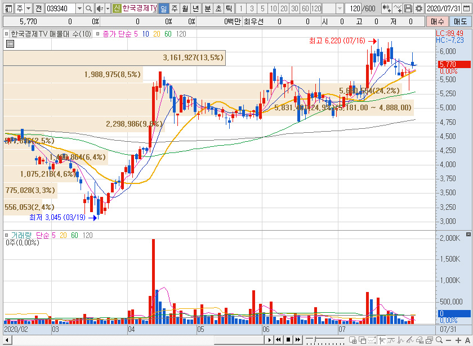
Task: Toggle the 한국경제TV 매물대 indicator checkbox
Action: 7,34
